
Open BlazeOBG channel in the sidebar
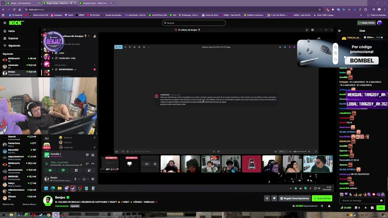(x=19, y=151)
